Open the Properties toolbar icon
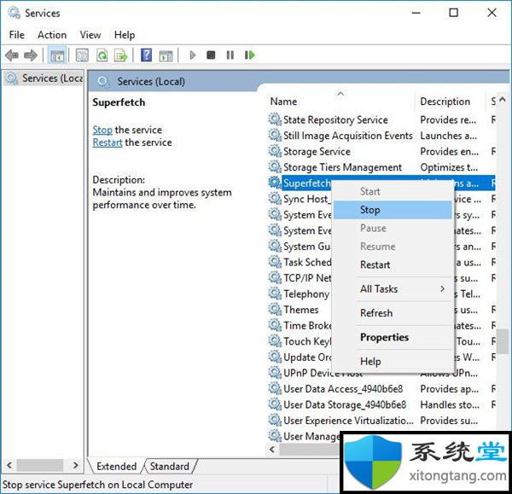 (x=82, y=55)
